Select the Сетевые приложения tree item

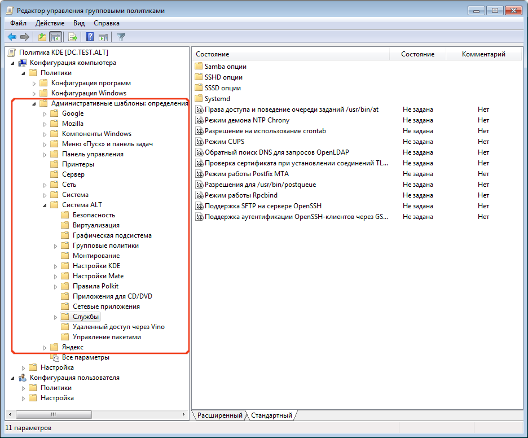[106, 306]
